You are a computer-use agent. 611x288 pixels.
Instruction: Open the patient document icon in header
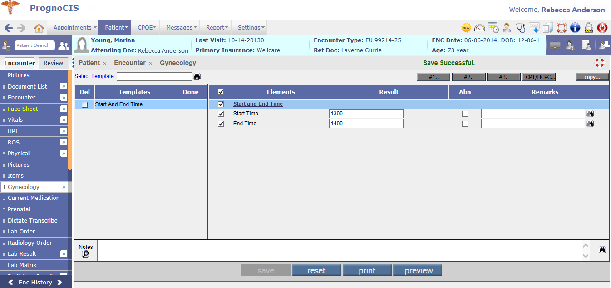586,45
